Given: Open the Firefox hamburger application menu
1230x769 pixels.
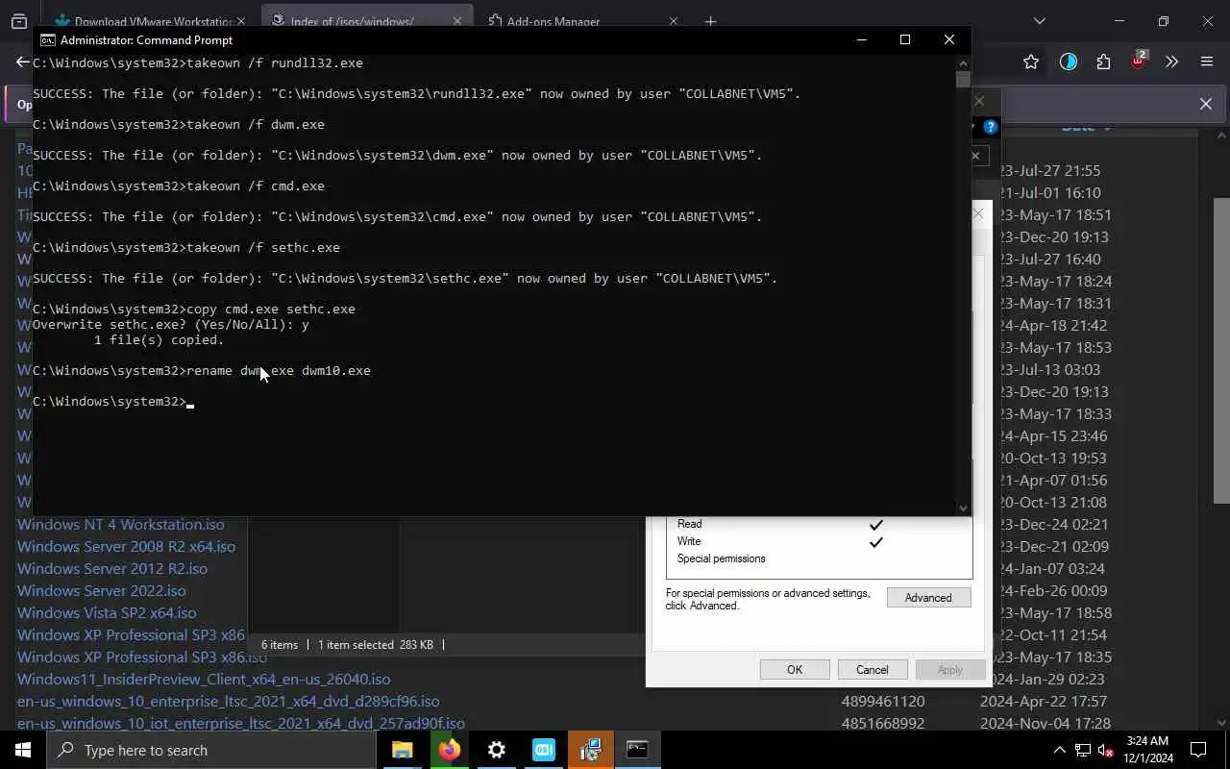Looking at the screenshot, I should pyautogui.click(x=1207, y=62).
